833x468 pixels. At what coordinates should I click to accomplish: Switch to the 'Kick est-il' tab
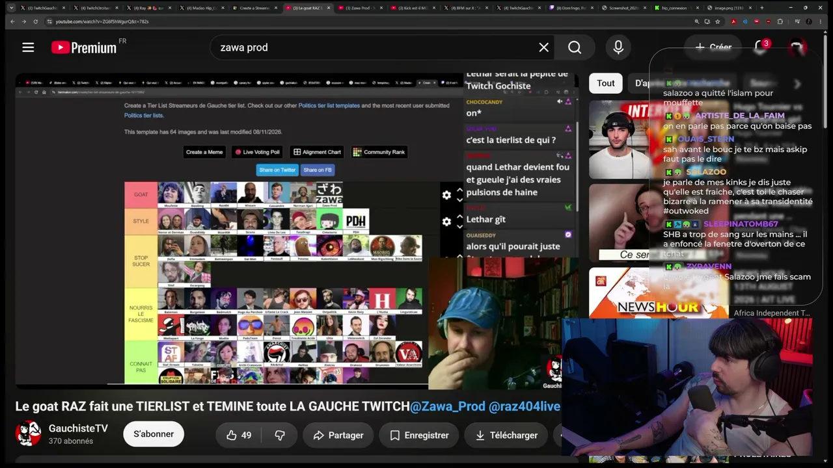point(414,8)
